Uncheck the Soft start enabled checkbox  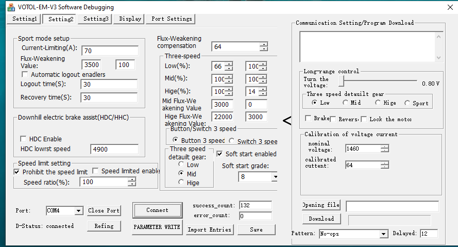220,154
